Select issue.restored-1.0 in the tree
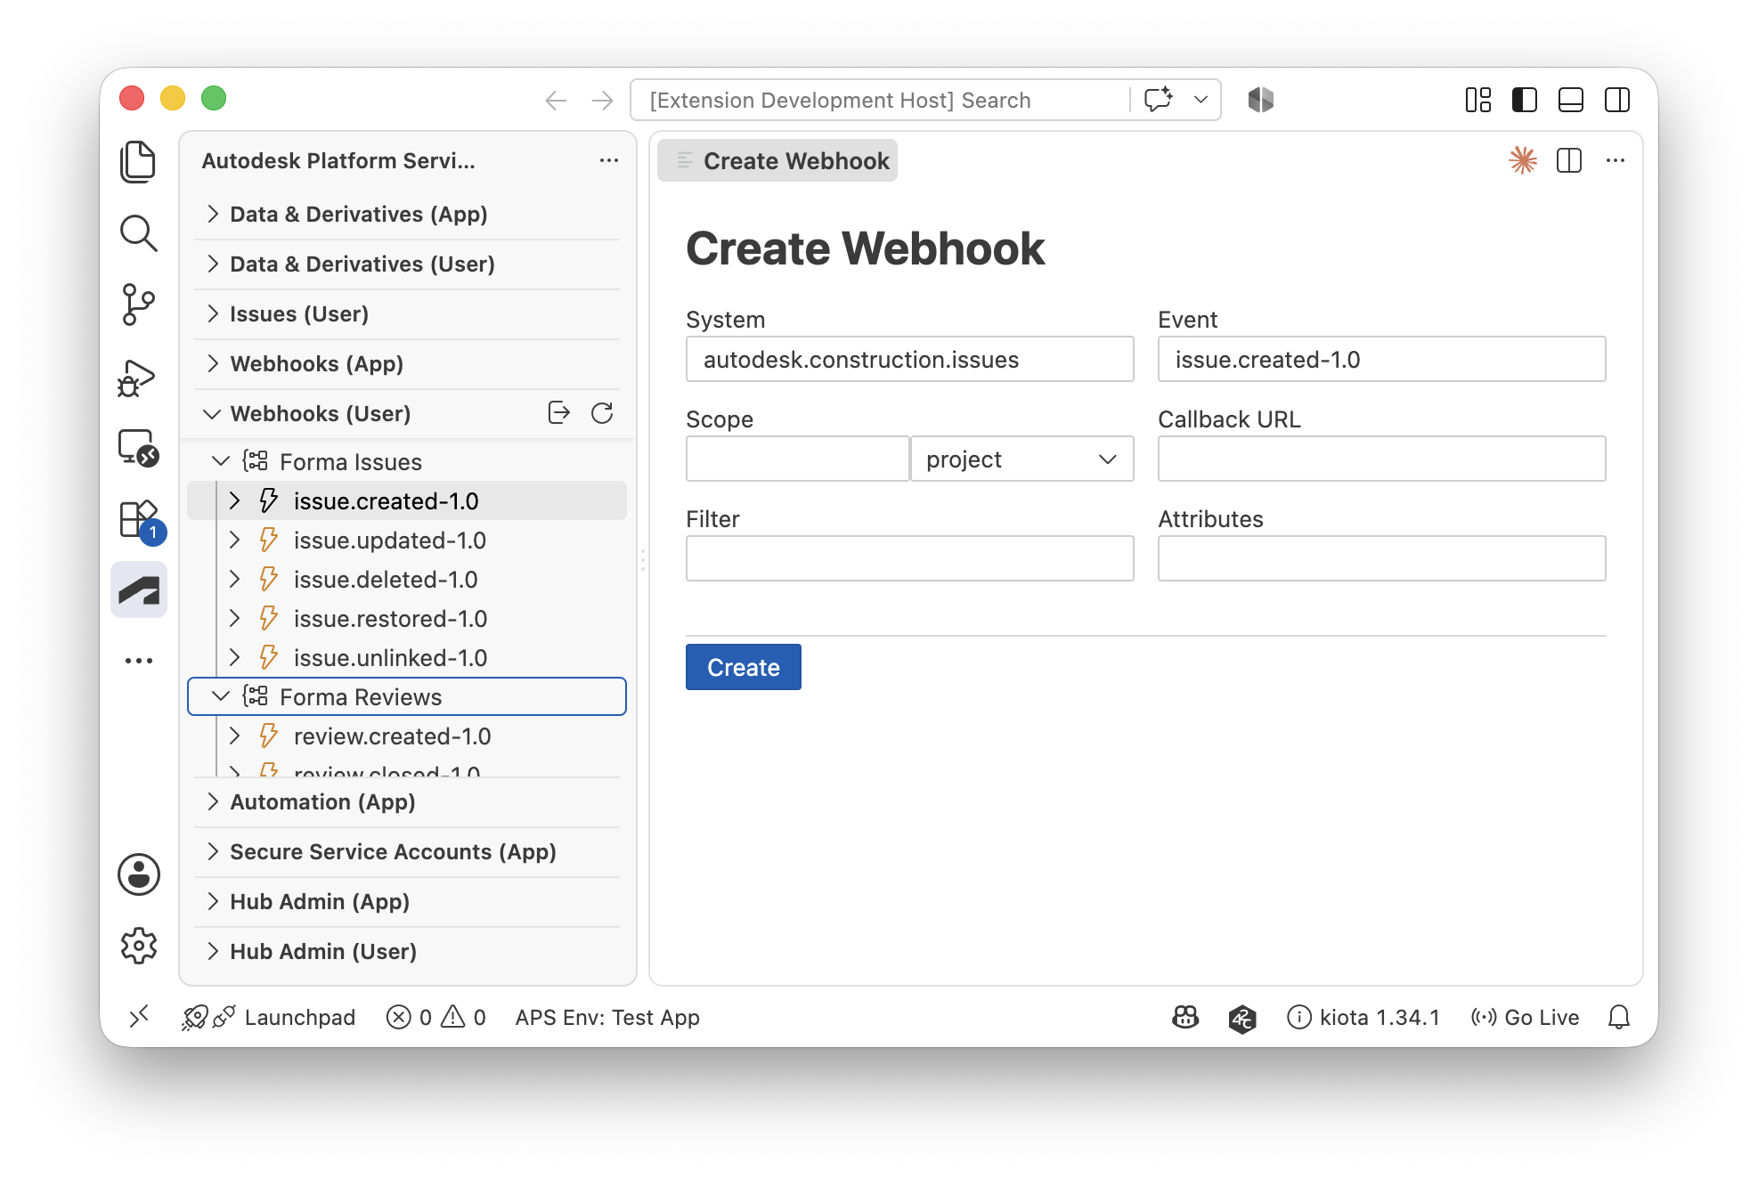The width and height of the screenshot is (1758, 1179). [x=407, y=619]
